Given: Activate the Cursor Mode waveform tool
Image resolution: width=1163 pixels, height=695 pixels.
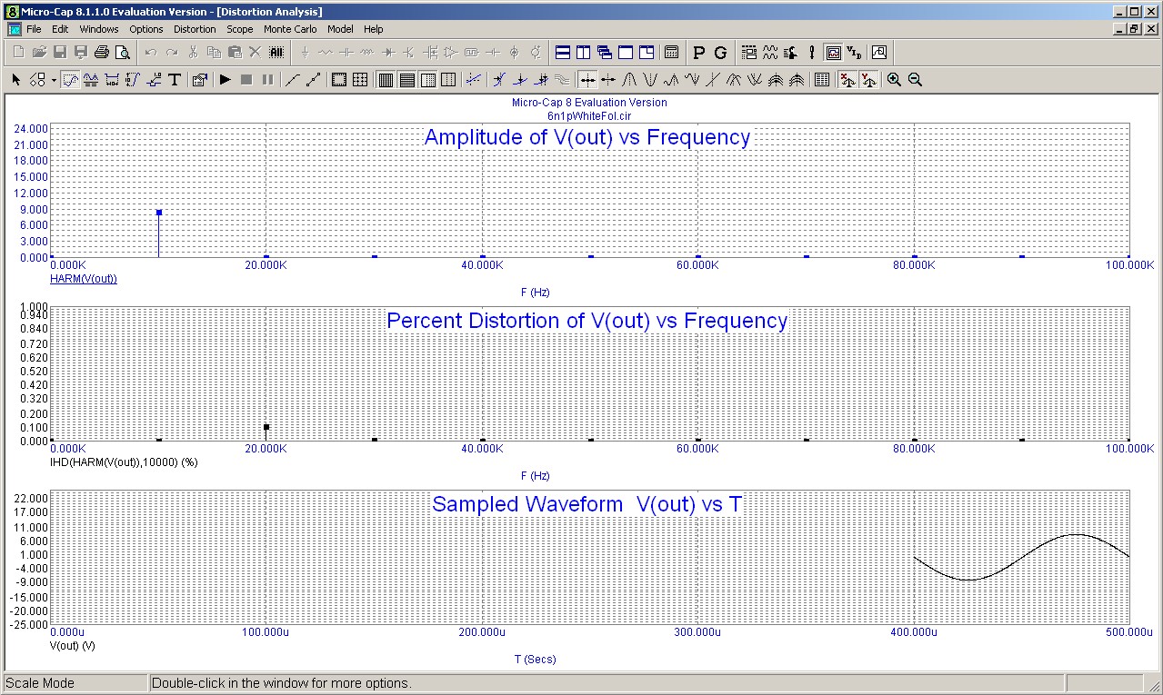Looking at the screenshot, I should point(91,80).
